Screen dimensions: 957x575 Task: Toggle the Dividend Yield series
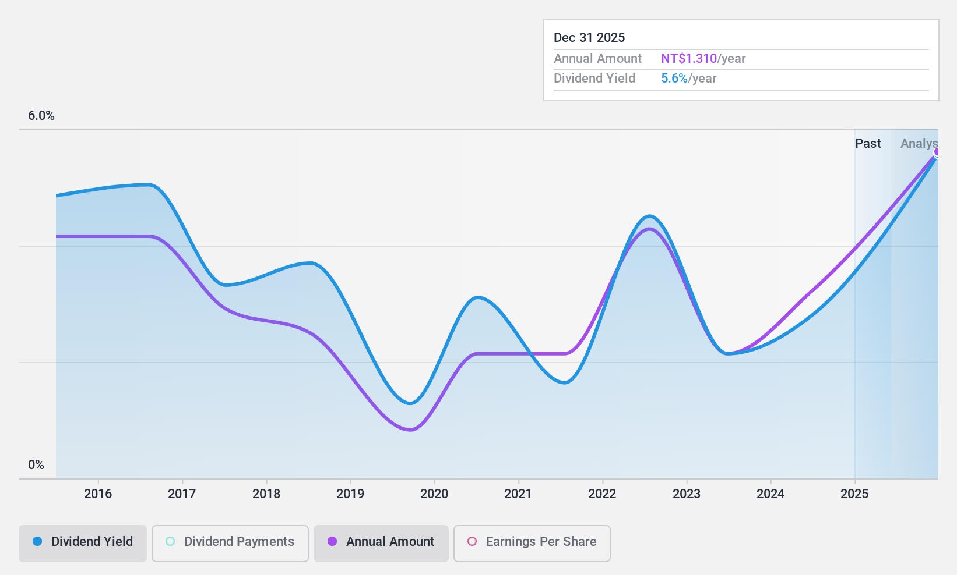click(x=83, y=544)
